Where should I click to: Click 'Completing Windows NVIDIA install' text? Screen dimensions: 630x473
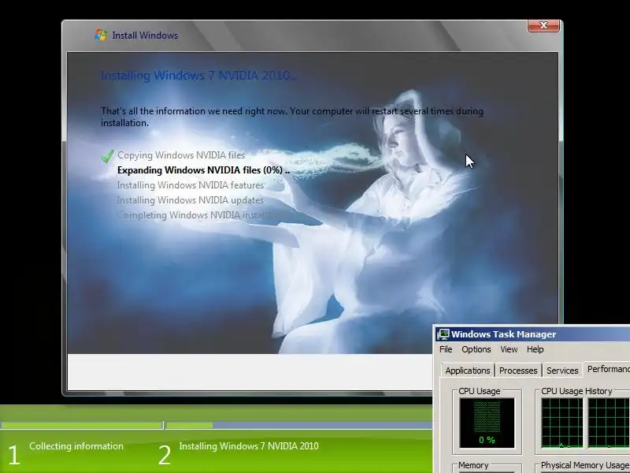click(x=191, y=215)
